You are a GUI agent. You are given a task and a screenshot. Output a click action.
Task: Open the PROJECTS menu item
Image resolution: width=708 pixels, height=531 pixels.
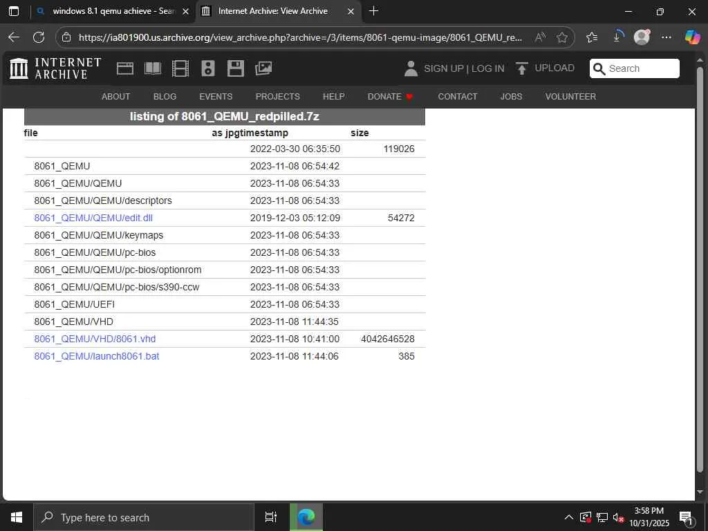point(278,96)
